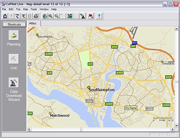Viewport: 180px width, 138px height.
Task: Open the Tools menu
Action: 33,9
